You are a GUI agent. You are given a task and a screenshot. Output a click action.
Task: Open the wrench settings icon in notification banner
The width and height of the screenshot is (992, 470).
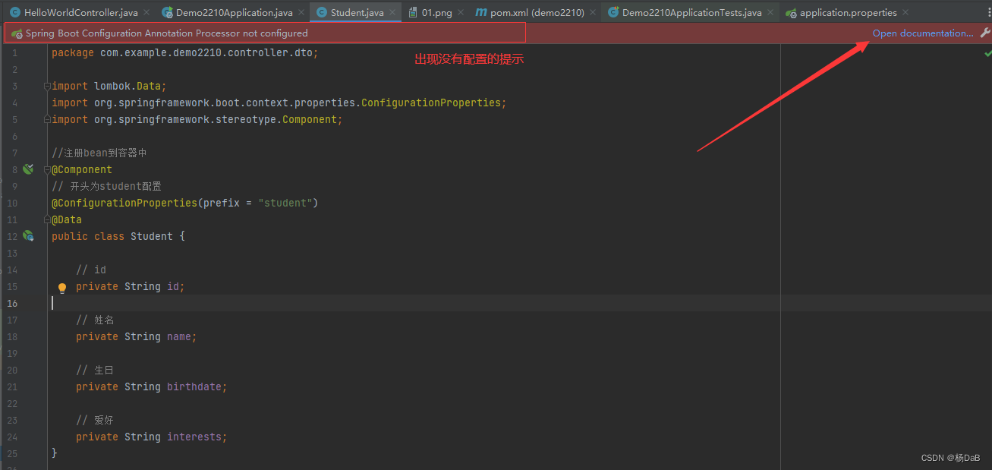(984, 33)
